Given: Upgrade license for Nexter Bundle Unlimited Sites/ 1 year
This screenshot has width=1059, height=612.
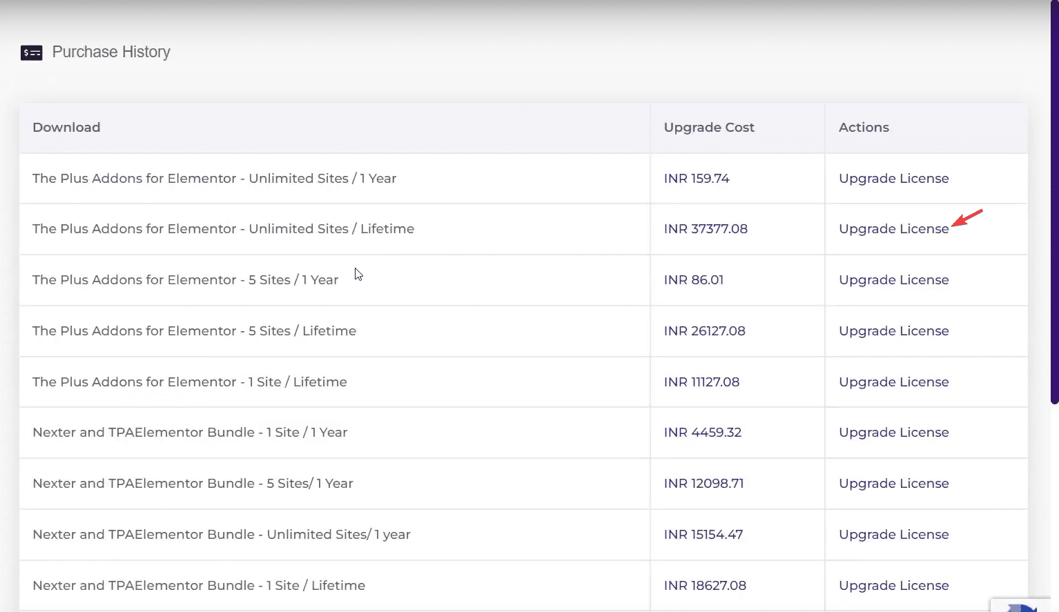Looking at the screenshot, I should click(x=893, y=534).
